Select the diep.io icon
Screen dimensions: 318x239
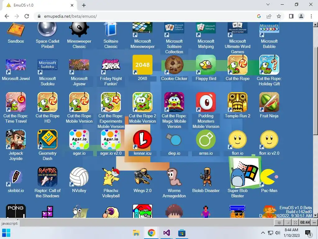[174, 139]
